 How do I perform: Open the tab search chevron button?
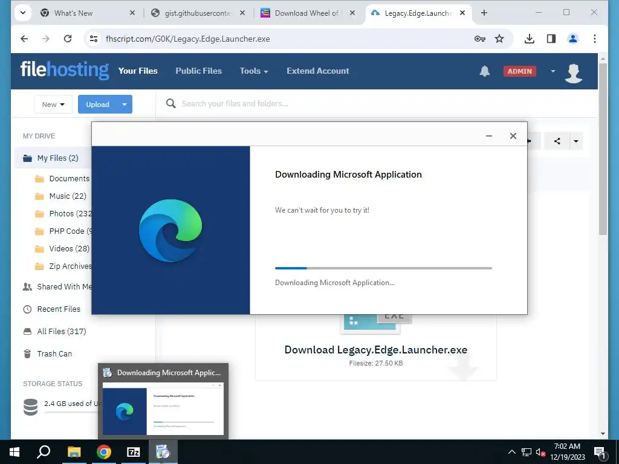[x=23, y=13]
